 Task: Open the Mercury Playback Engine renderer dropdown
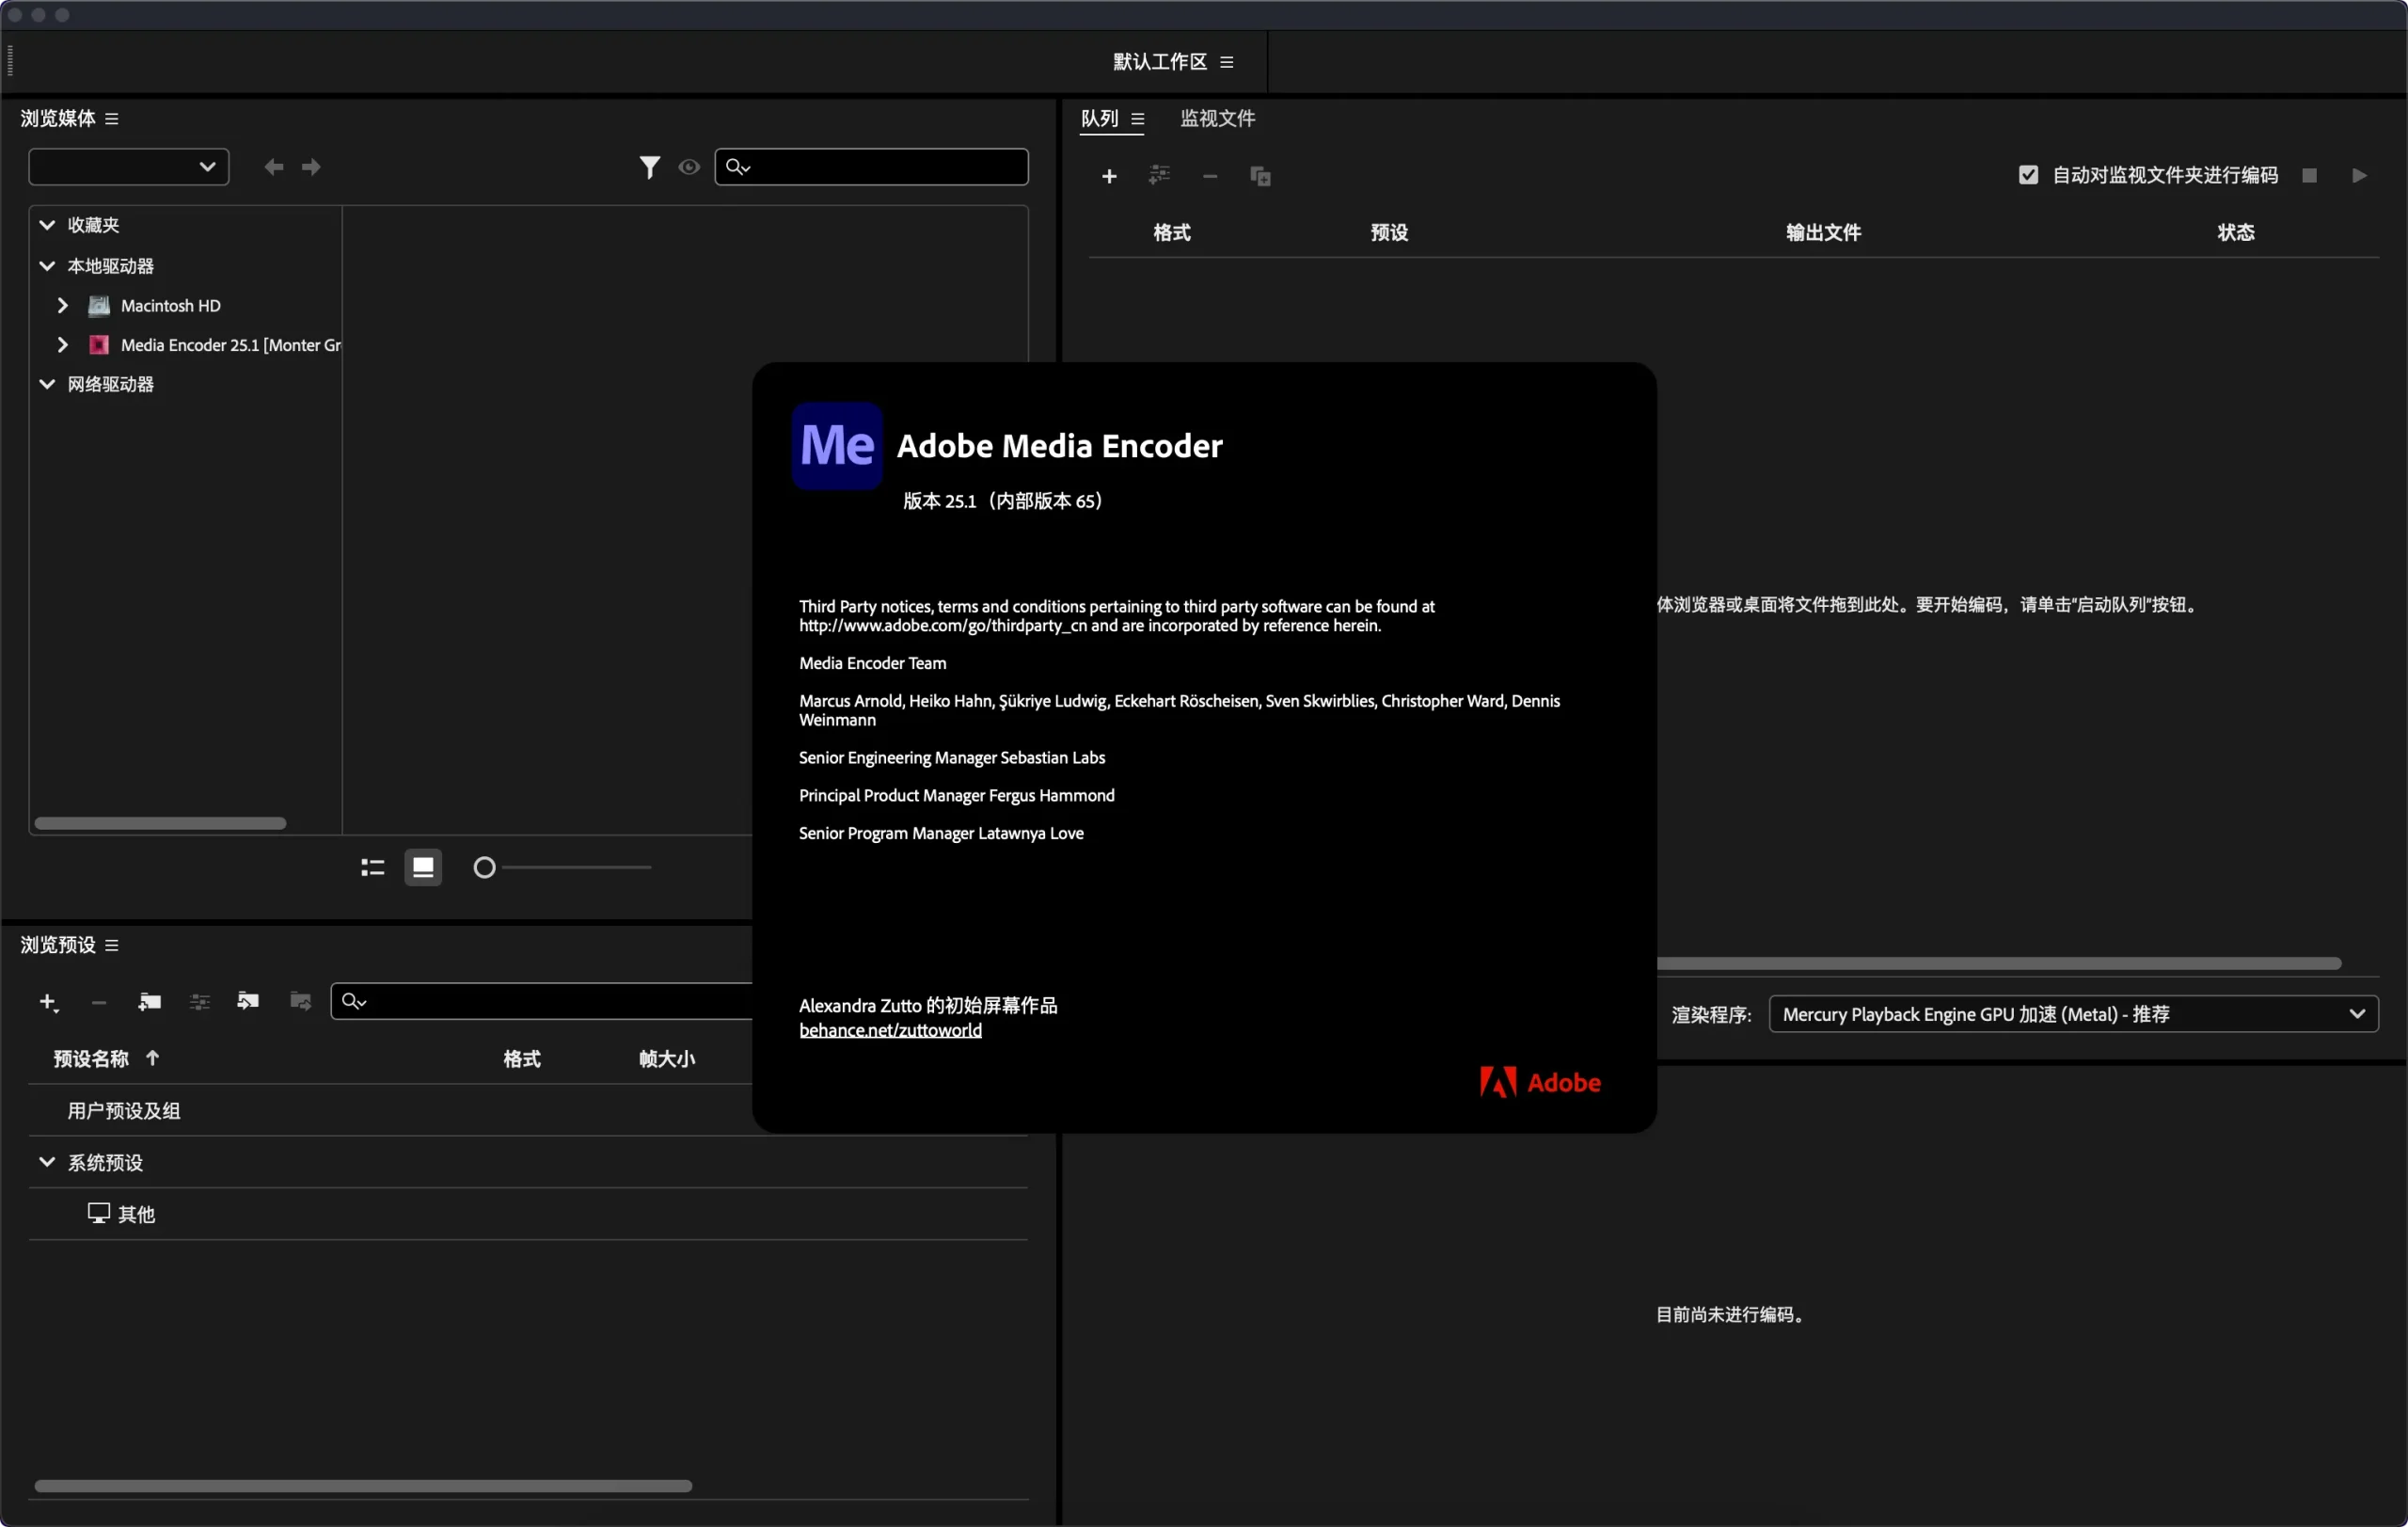coord(2073,1014)
